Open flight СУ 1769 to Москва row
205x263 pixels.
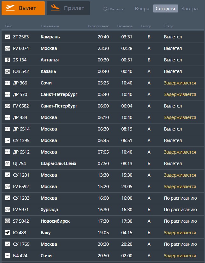[102, 244]
